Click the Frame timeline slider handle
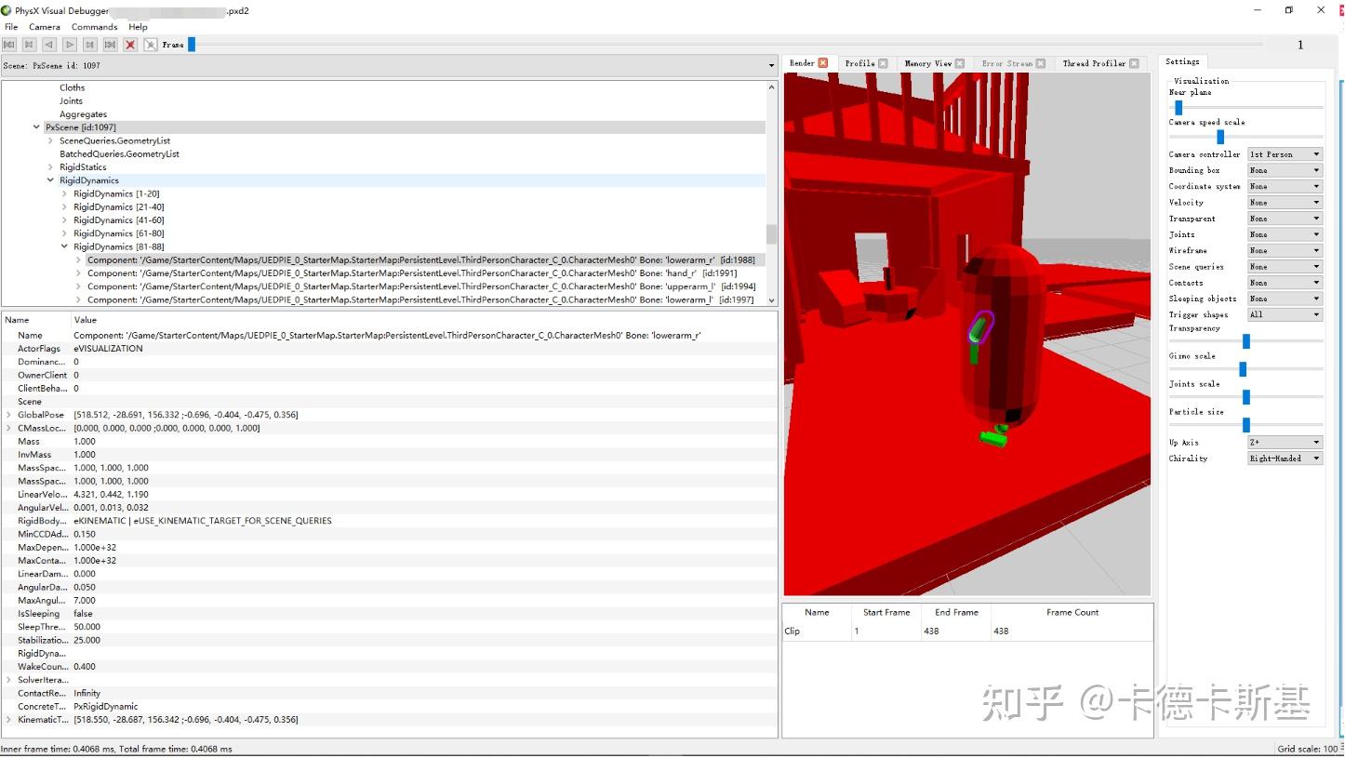Viewport: 1345px width, 758px height. click(x=192, y=44)
